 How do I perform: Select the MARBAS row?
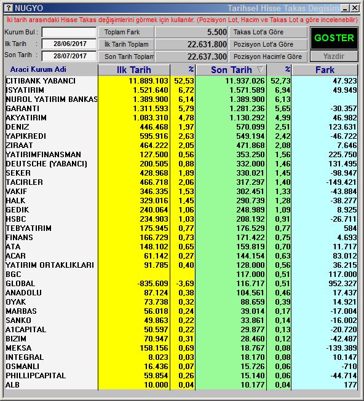pos(181,311)
